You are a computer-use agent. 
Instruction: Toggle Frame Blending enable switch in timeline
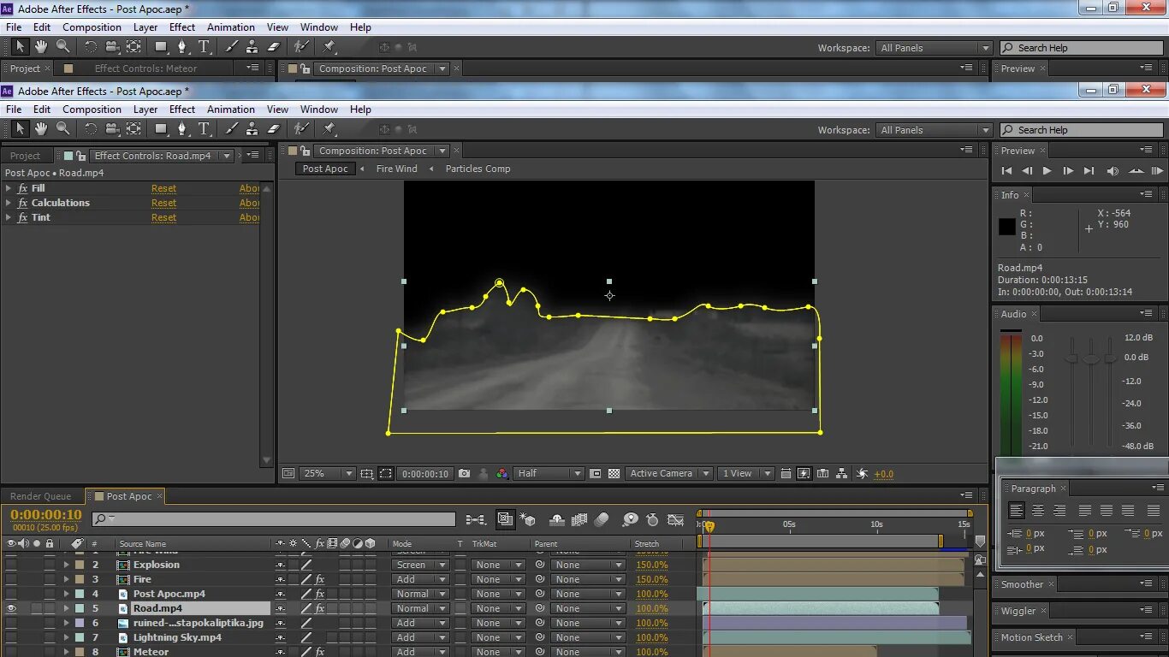coord(579,519)
